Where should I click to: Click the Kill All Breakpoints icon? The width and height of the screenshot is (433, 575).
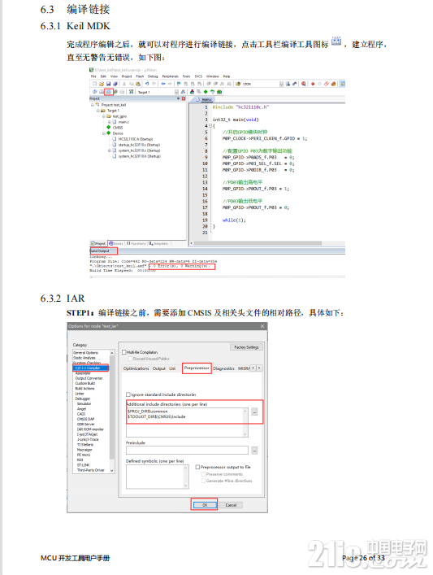[333, 84]
